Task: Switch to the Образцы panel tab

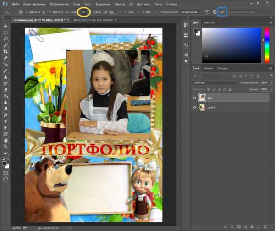Action: click(209, 22)
